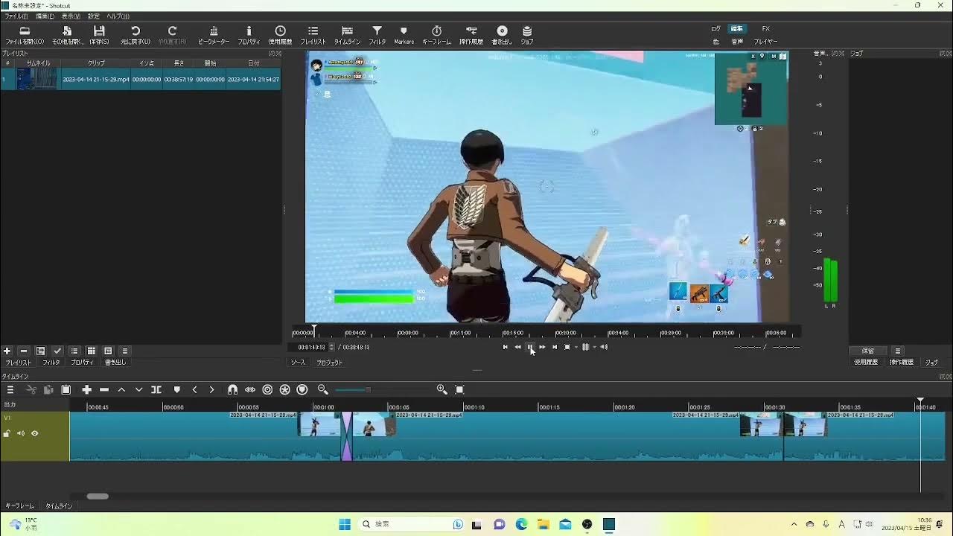Screen dimensions: 953x536
Task: Select プレイヤー layout button
Action: click(765, 42)
